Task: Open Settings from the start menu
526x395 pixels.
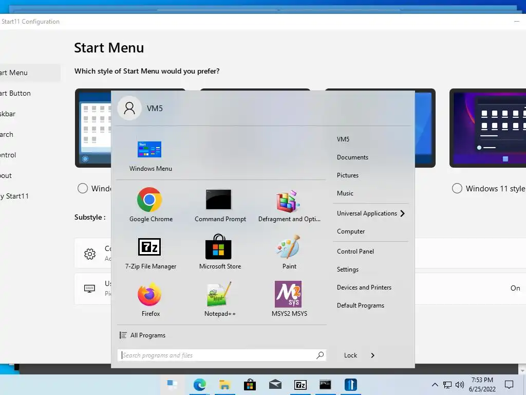Action: click(348, 270)
